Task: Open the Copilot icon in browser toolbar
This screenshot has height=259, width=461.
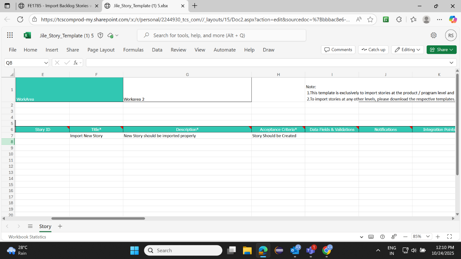Action: pyautogui.click(x=453, y=20)
